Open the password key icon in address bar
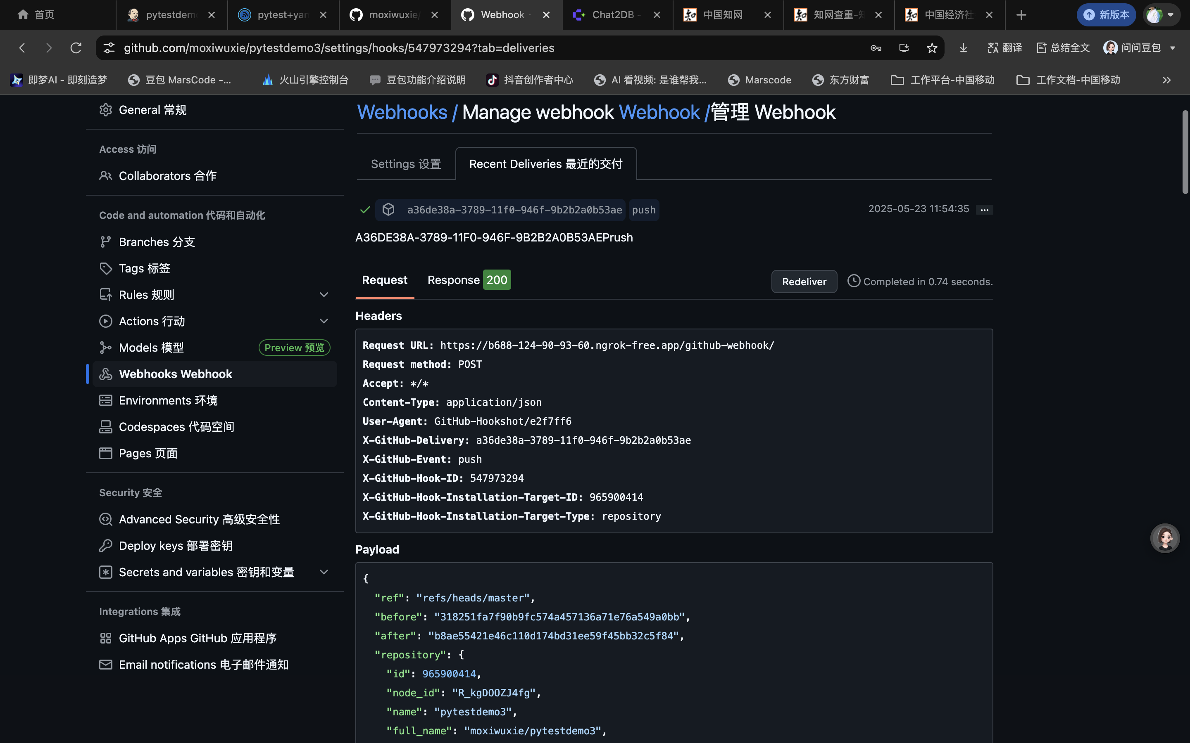 [x=876, y=47]
